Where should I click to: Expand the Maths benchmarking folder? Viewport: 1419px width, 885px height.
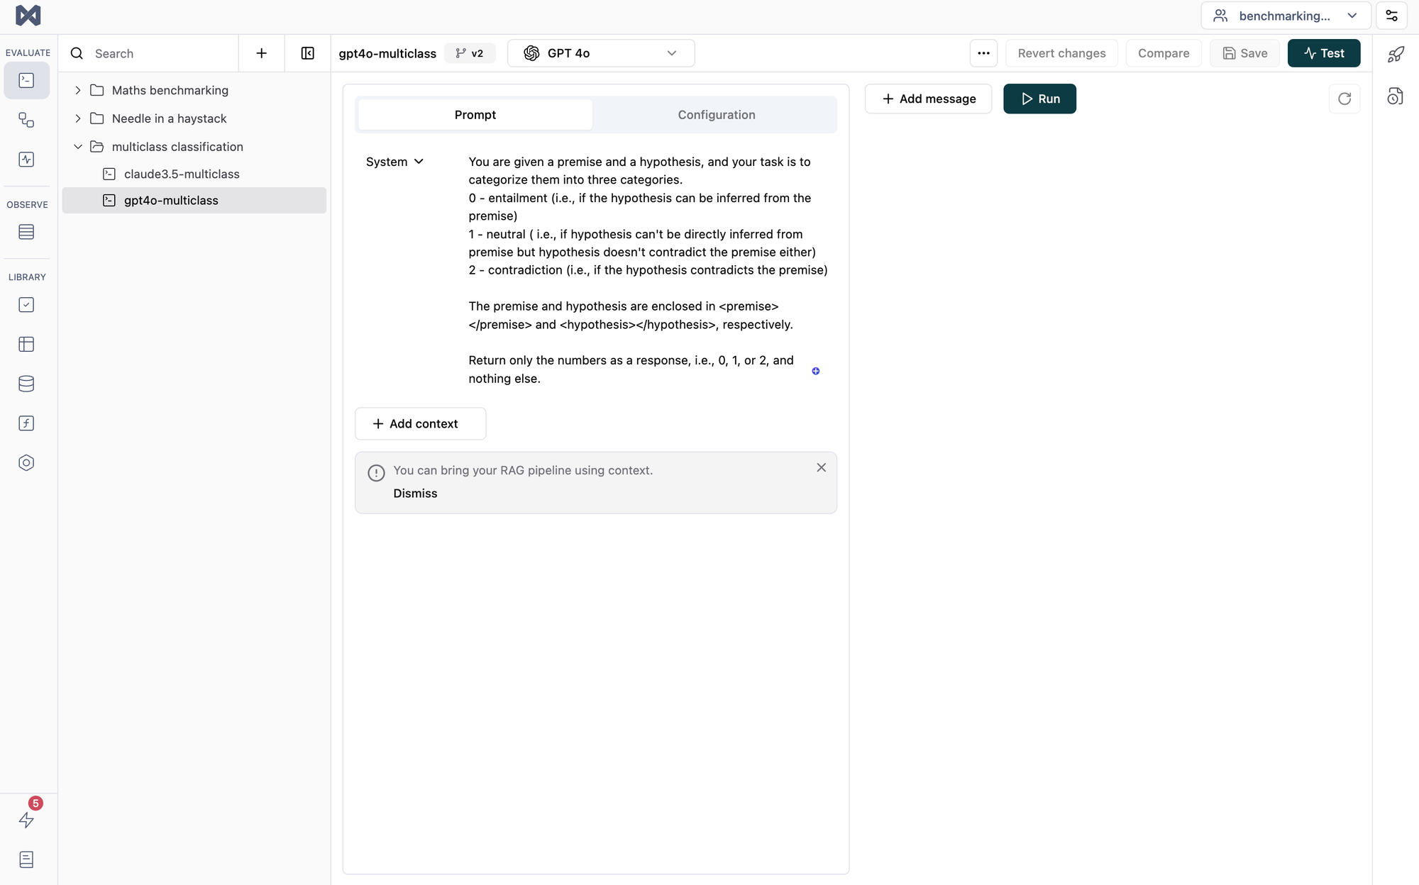[x=78, y=90]
